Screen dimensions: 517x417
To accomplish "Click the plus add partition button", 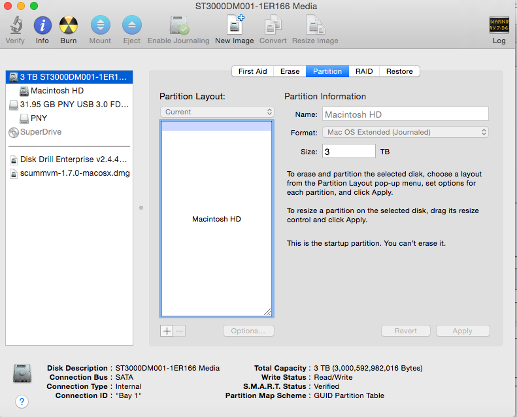I will (x=167, y=331).
